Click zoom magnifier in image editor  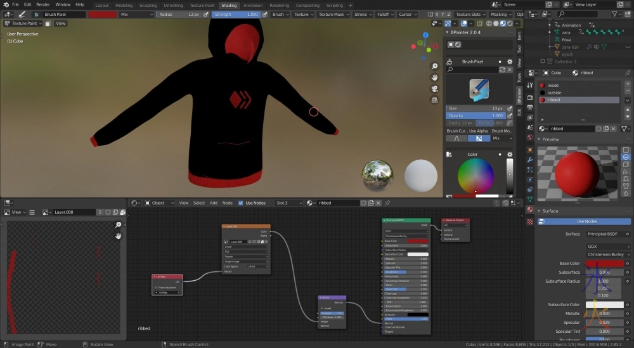pyautogui.click(x=118, y=225)
